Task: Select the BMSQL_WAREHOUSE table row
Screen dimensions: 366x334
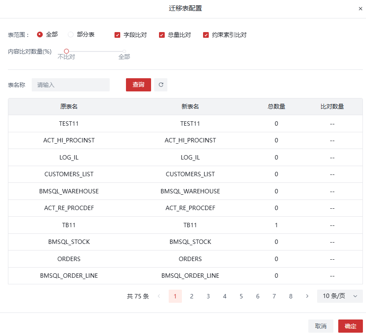Action: [x=69, y=191]
